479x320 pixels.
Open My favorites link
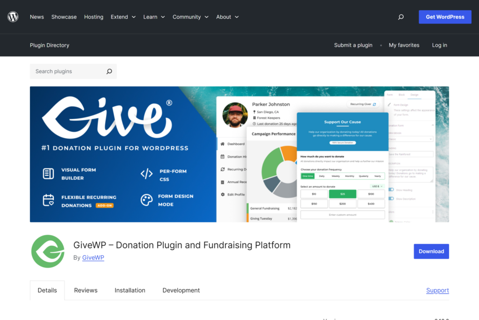(404, 45)
